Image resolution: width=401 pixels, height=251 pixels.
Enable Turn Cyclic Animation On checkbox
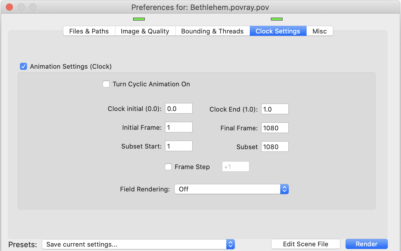[x=106, y=84]
